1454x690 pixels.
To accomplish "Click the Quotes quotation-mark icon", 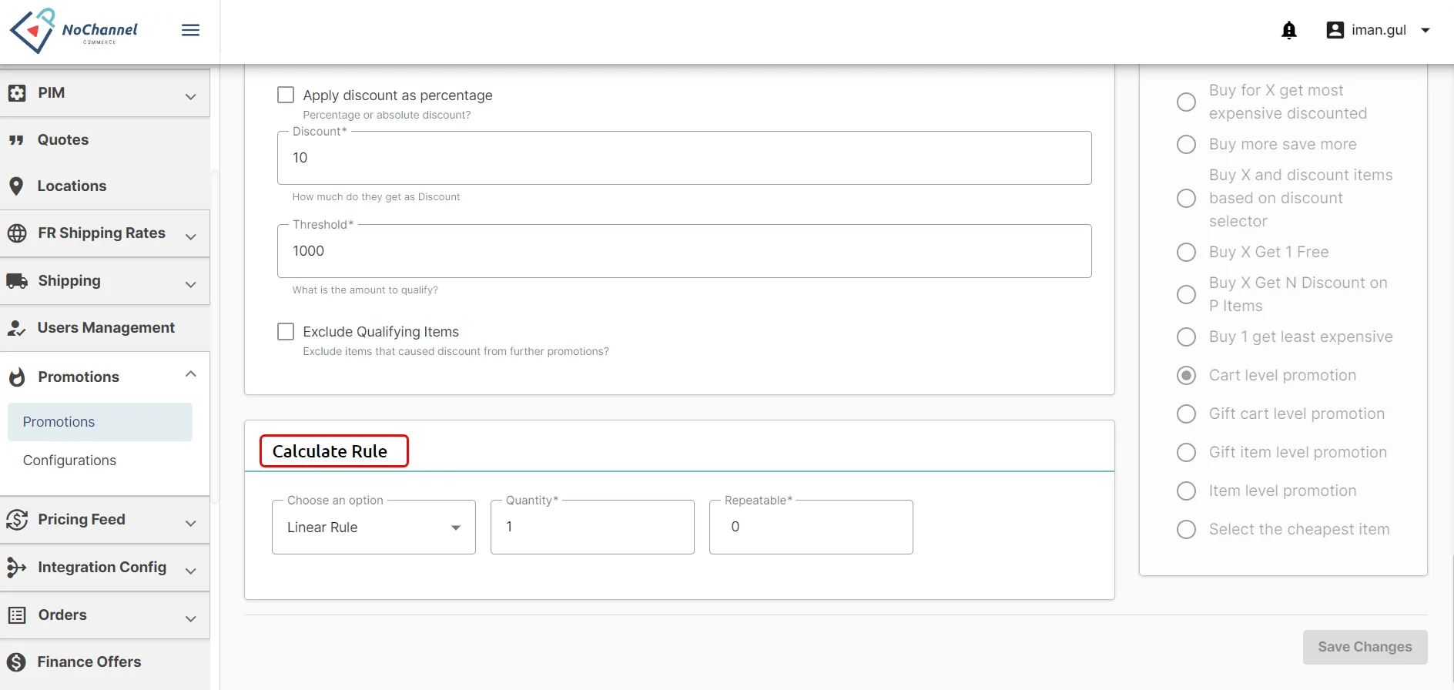I will [16, 140].
